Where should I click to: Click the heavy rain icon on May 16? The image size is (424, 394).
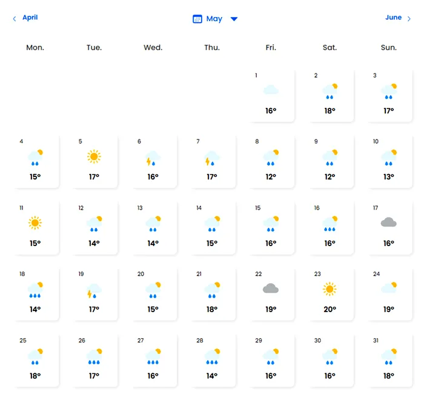click(330, 224)
